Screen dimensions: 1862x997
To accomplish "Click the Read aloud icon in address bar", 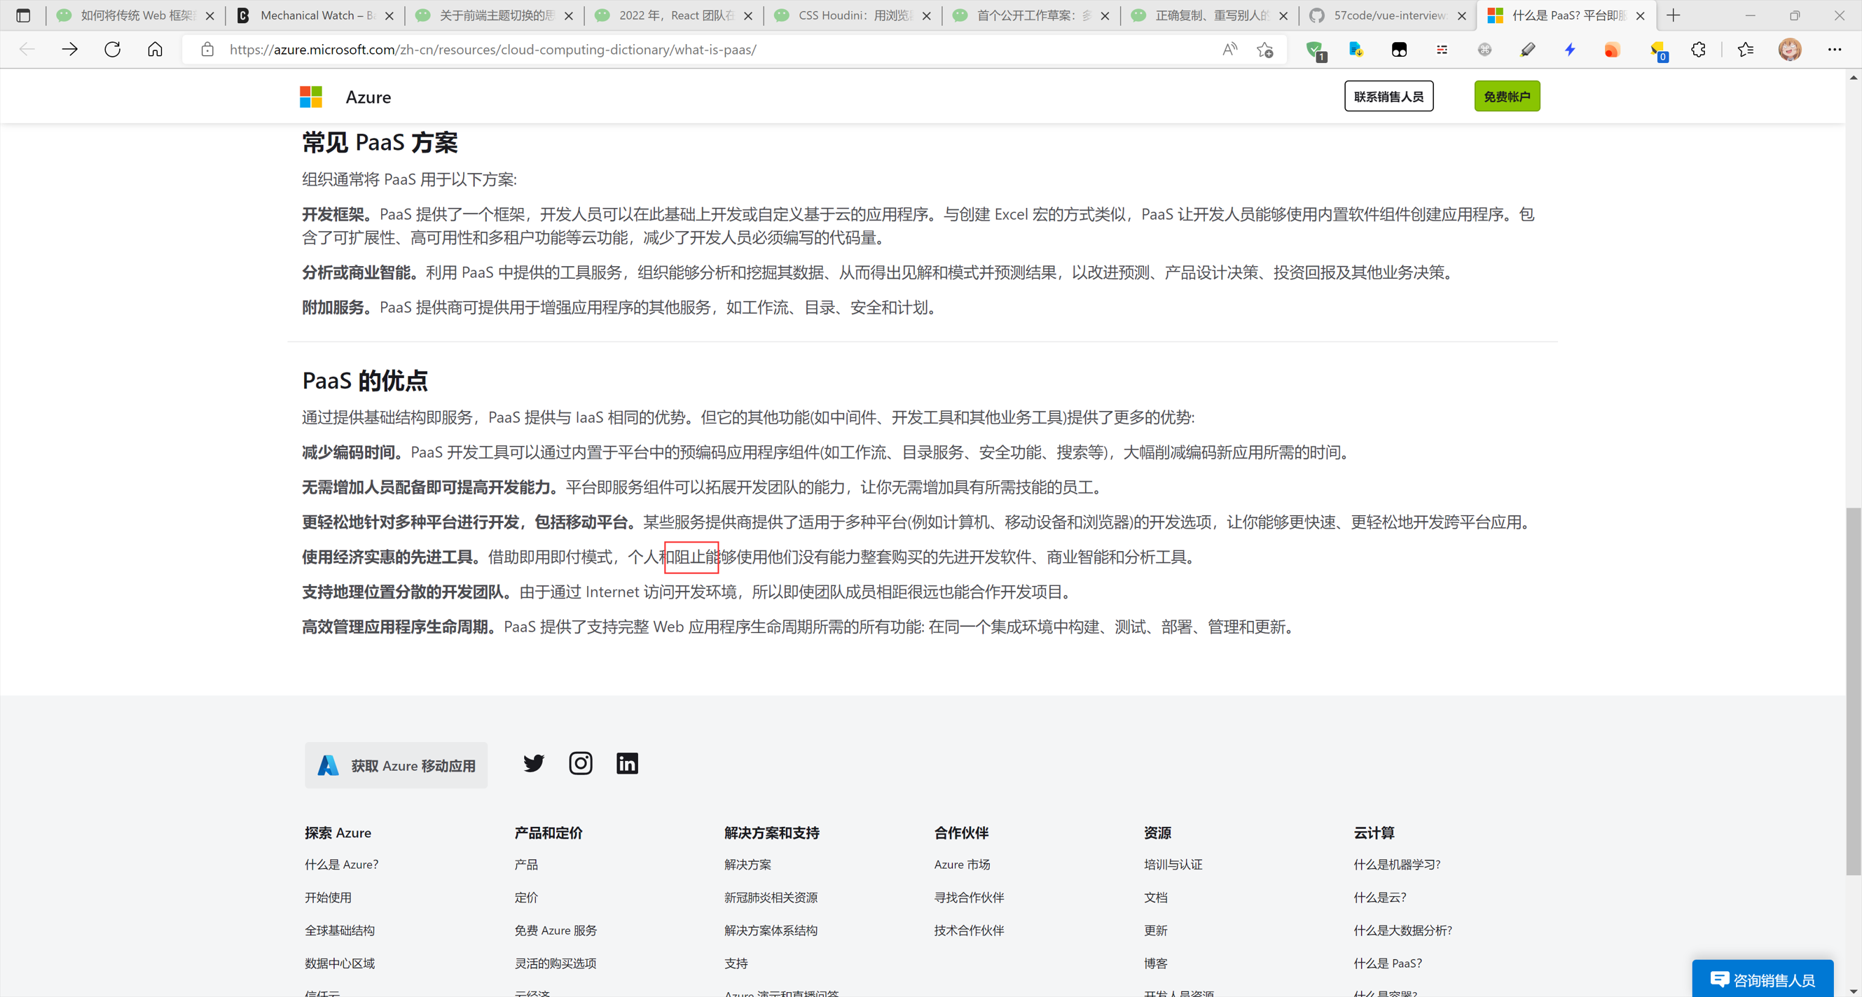I will [1229, 50].
